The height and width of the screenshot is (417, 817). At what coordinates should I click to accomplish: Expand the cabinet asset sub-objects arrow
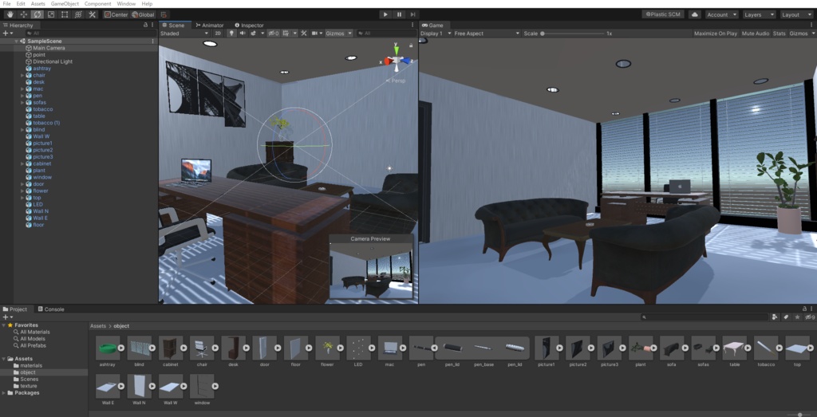pyautogui.click(x=184, y=348)
